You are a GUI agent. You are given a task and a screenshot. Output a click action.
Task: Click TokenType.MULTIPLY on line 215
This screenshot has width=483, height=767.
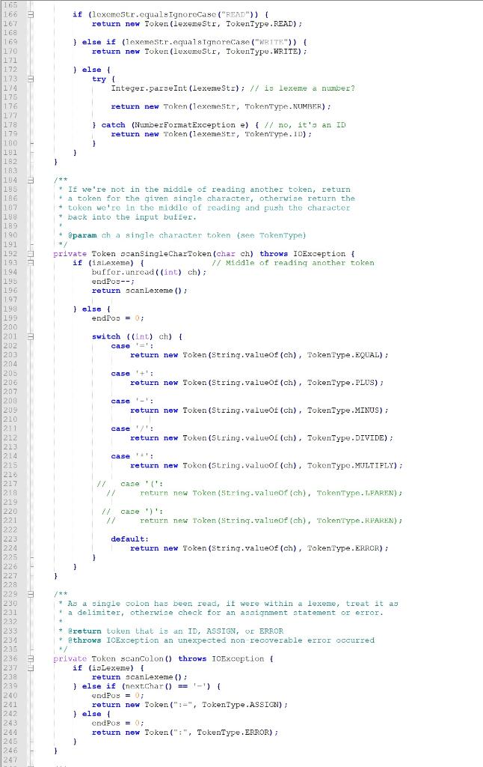coord(352,466)
